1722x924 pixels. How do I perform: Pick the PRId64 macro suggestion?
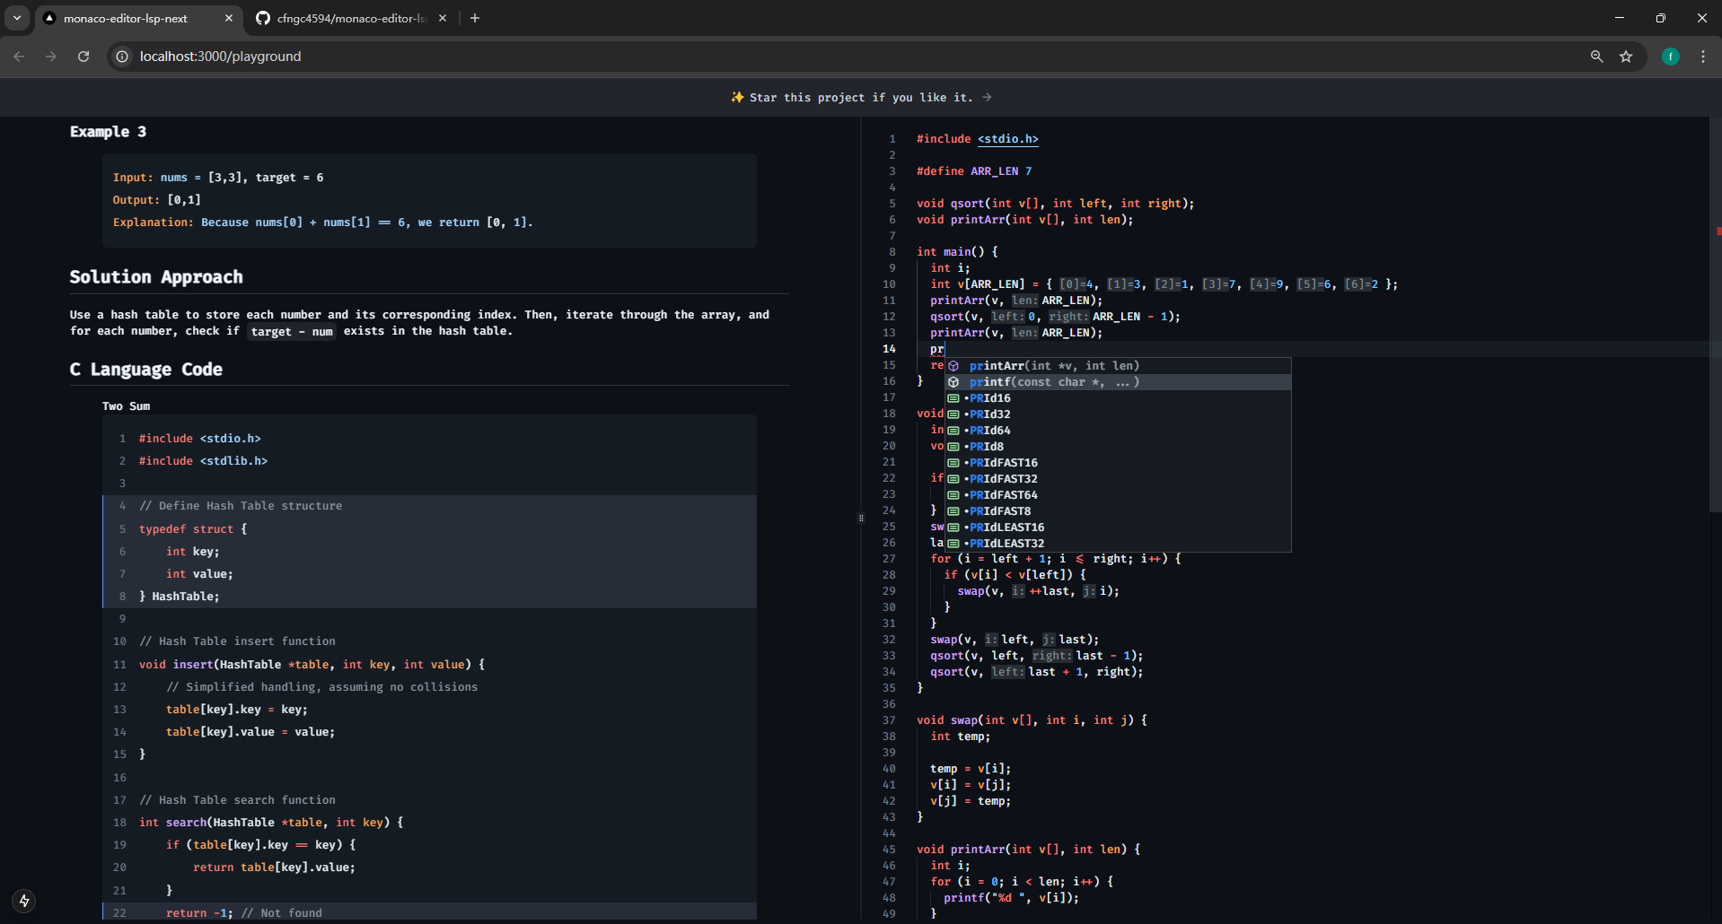coord(989,431)
